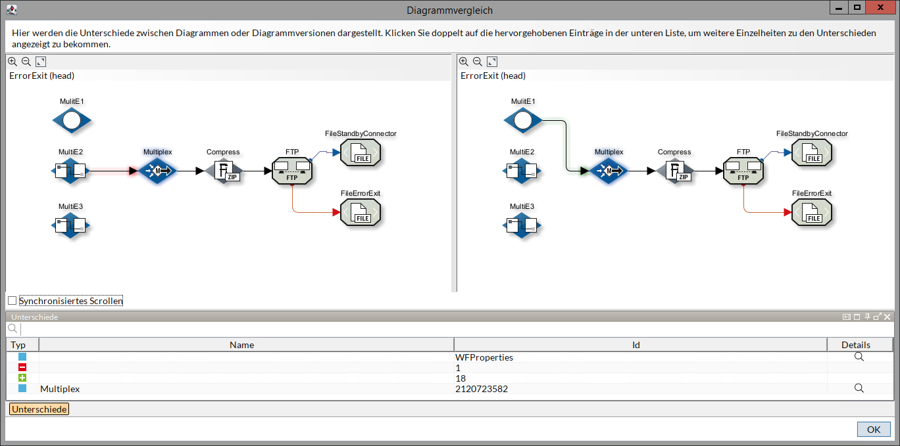Switch to the Unterschiede tab at bottom
The width and height of the screenshot is (900, 446).
point(39,409)
